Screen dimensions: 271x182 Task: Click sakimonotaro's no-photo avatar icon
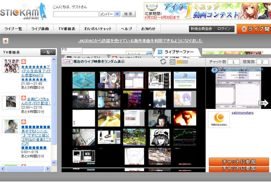pyautogui.click(x=219, y=119)
